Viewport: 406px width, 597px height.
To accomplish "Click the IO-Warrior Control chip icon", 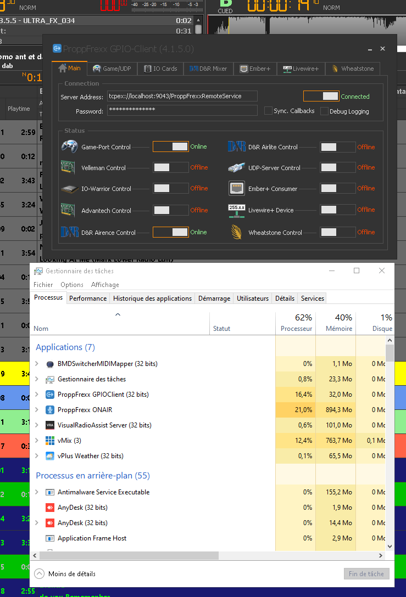I will [x=70, y=189].
